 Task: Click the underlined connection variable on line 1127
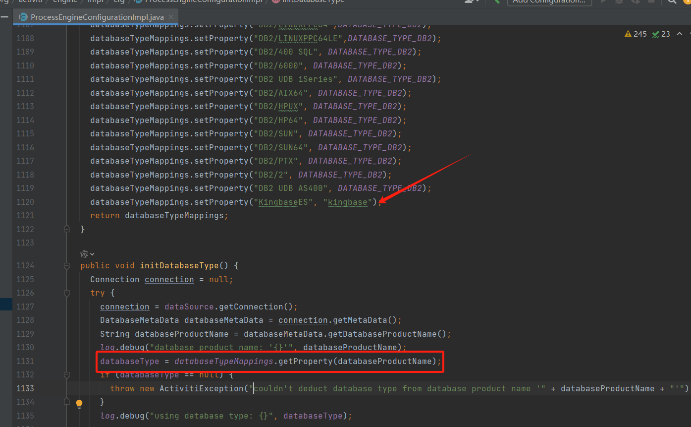pyautogui.click(x=124, y=306)
